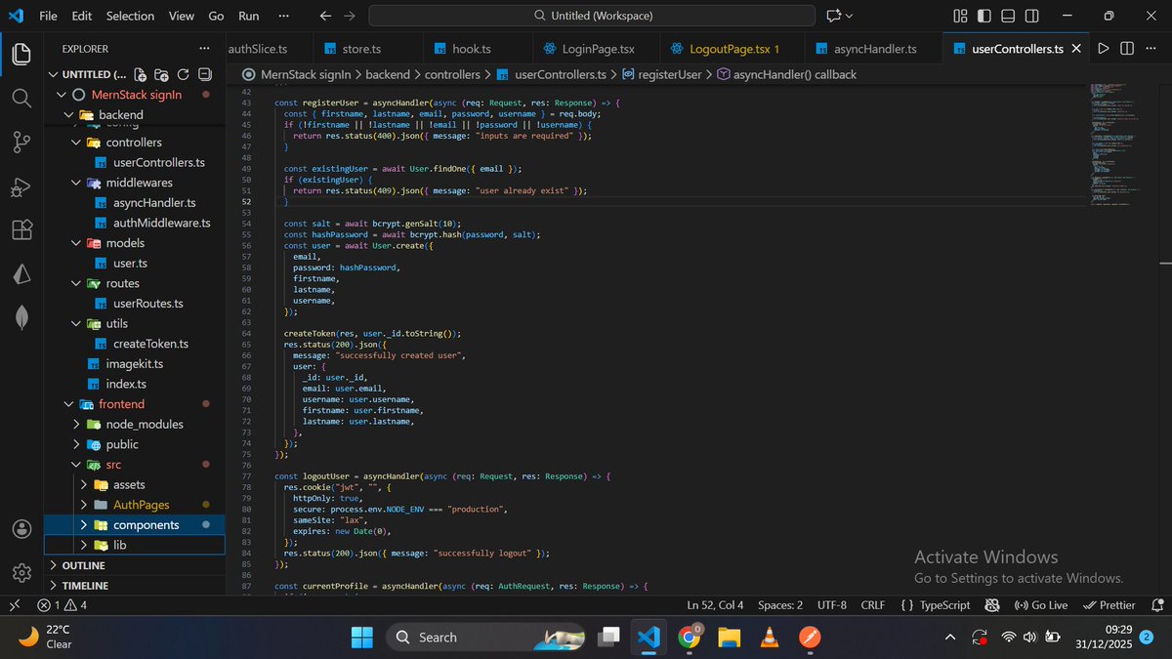
Task: Open Explorer views and more actions menu
Action: 204,48
